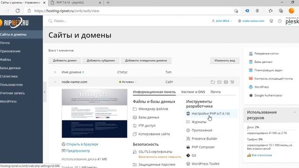Click the Изменить вид button
This screenshot has width=299, height=168.
pos(225,60)
